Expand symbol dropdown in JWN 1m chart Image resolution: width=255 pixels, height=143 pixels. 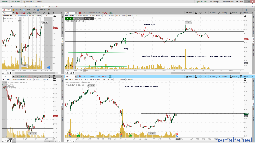coord(76,13)
